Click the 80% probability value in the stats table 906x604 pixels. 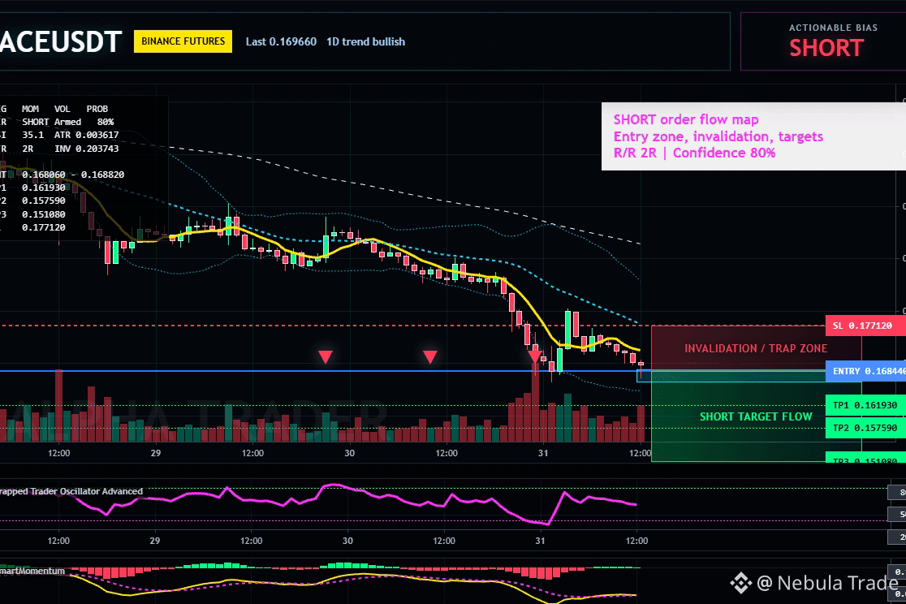(x=106, y=122)
